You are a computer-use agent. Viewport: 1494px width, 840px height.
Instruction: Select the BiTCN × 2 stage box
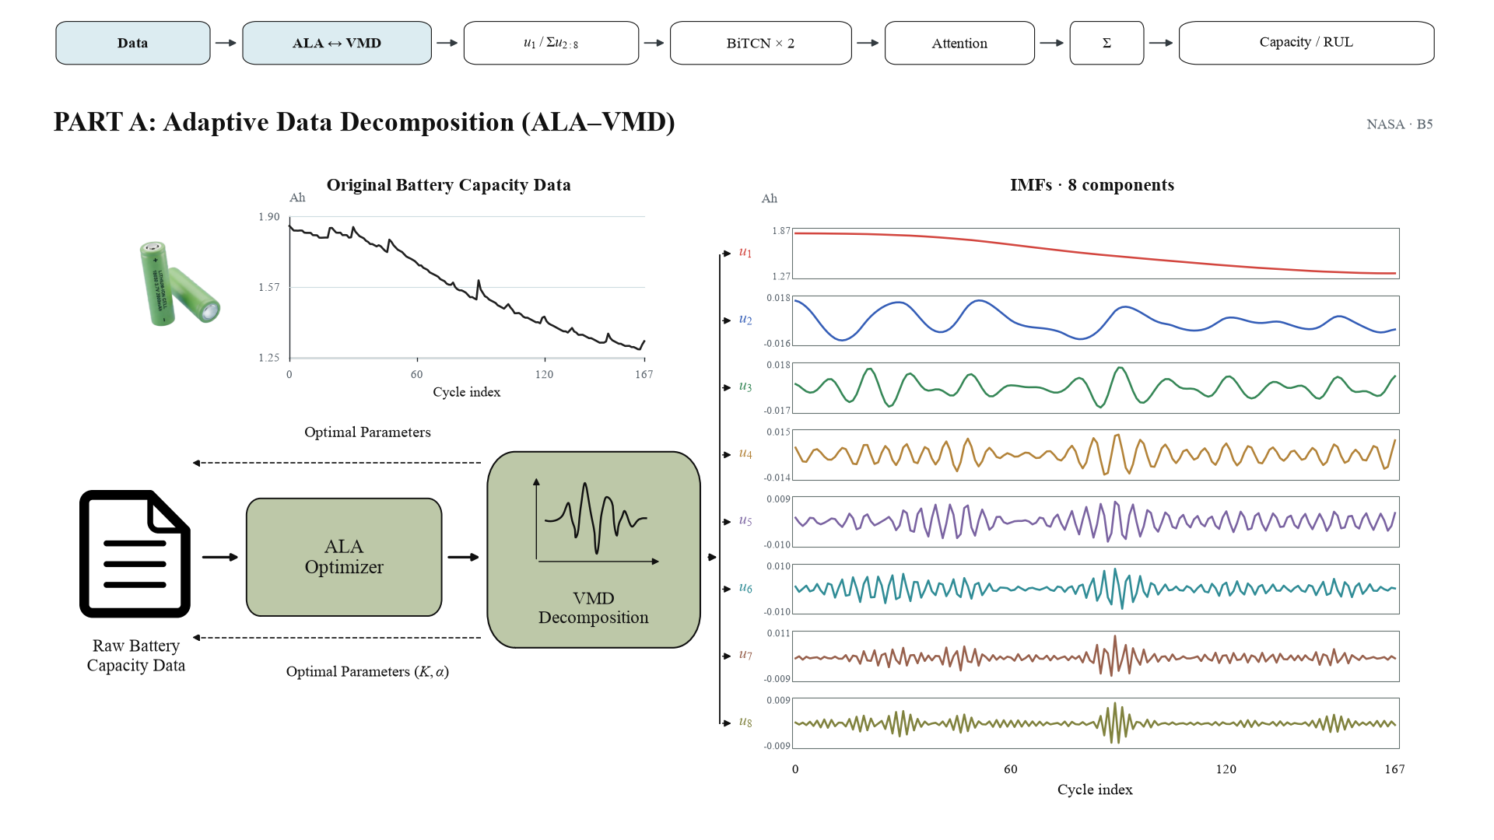click(760, 43)
